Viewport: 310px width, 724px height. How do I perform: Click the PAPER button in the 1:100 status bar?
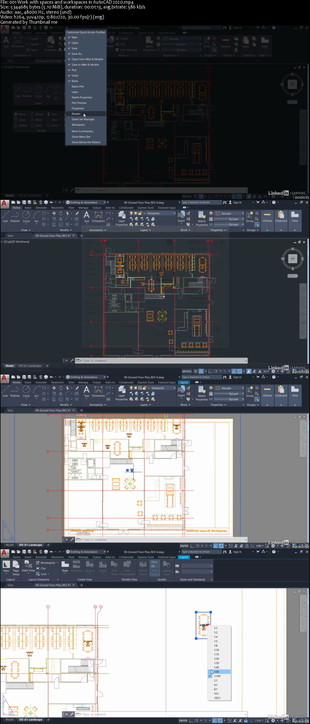coord(183,720)
